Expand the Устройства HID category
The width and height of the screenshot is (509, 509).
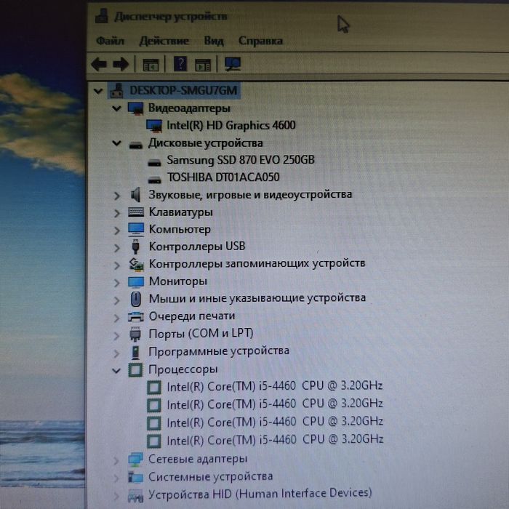[x=117, y=497]
